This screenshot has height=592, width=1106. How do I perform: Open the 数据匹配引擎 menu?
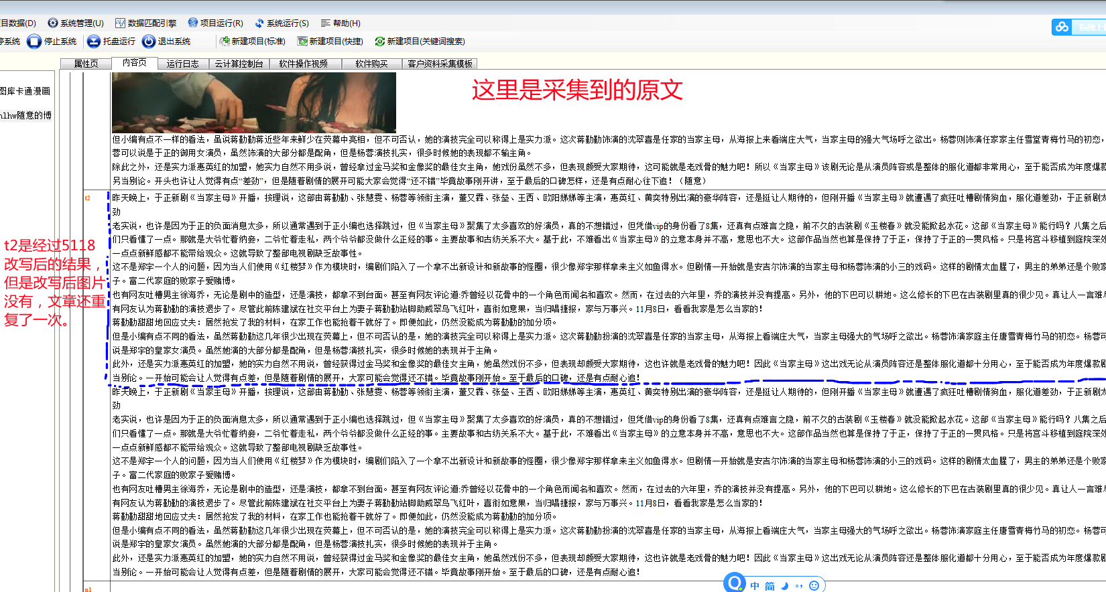pos(146,23)
